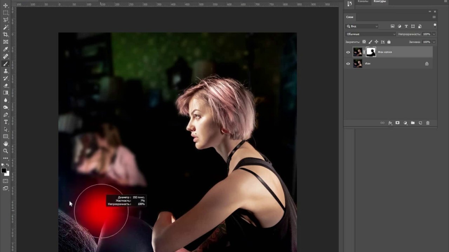Switch to the 'Каналы' tab
The height and width of the screenshot is (252, 449).
coord(363,1)
